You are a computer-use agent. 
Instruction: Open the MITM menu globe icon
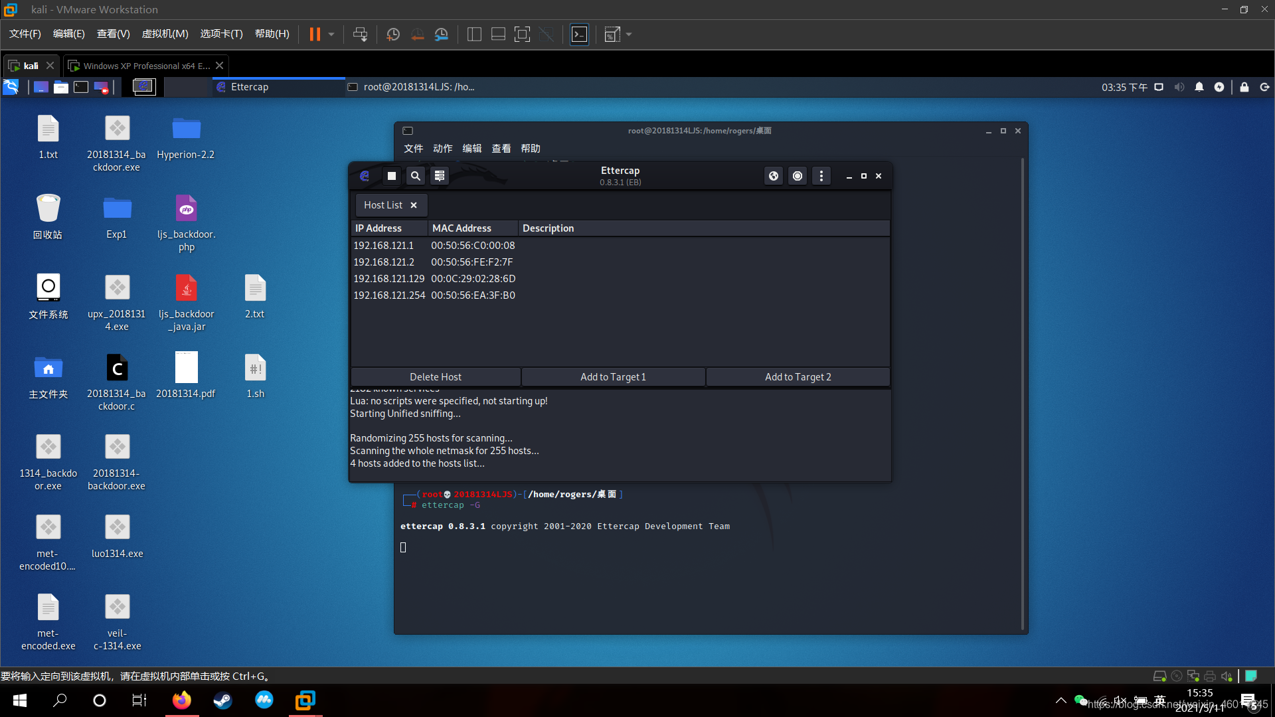[x=774, y=176]
